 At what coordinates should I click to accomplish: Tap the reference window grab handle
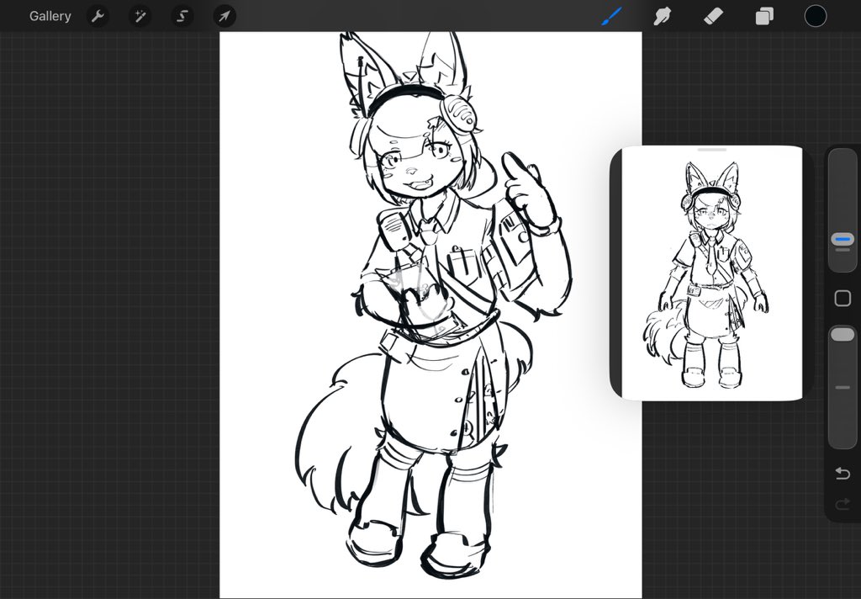(x=711, y=150)
